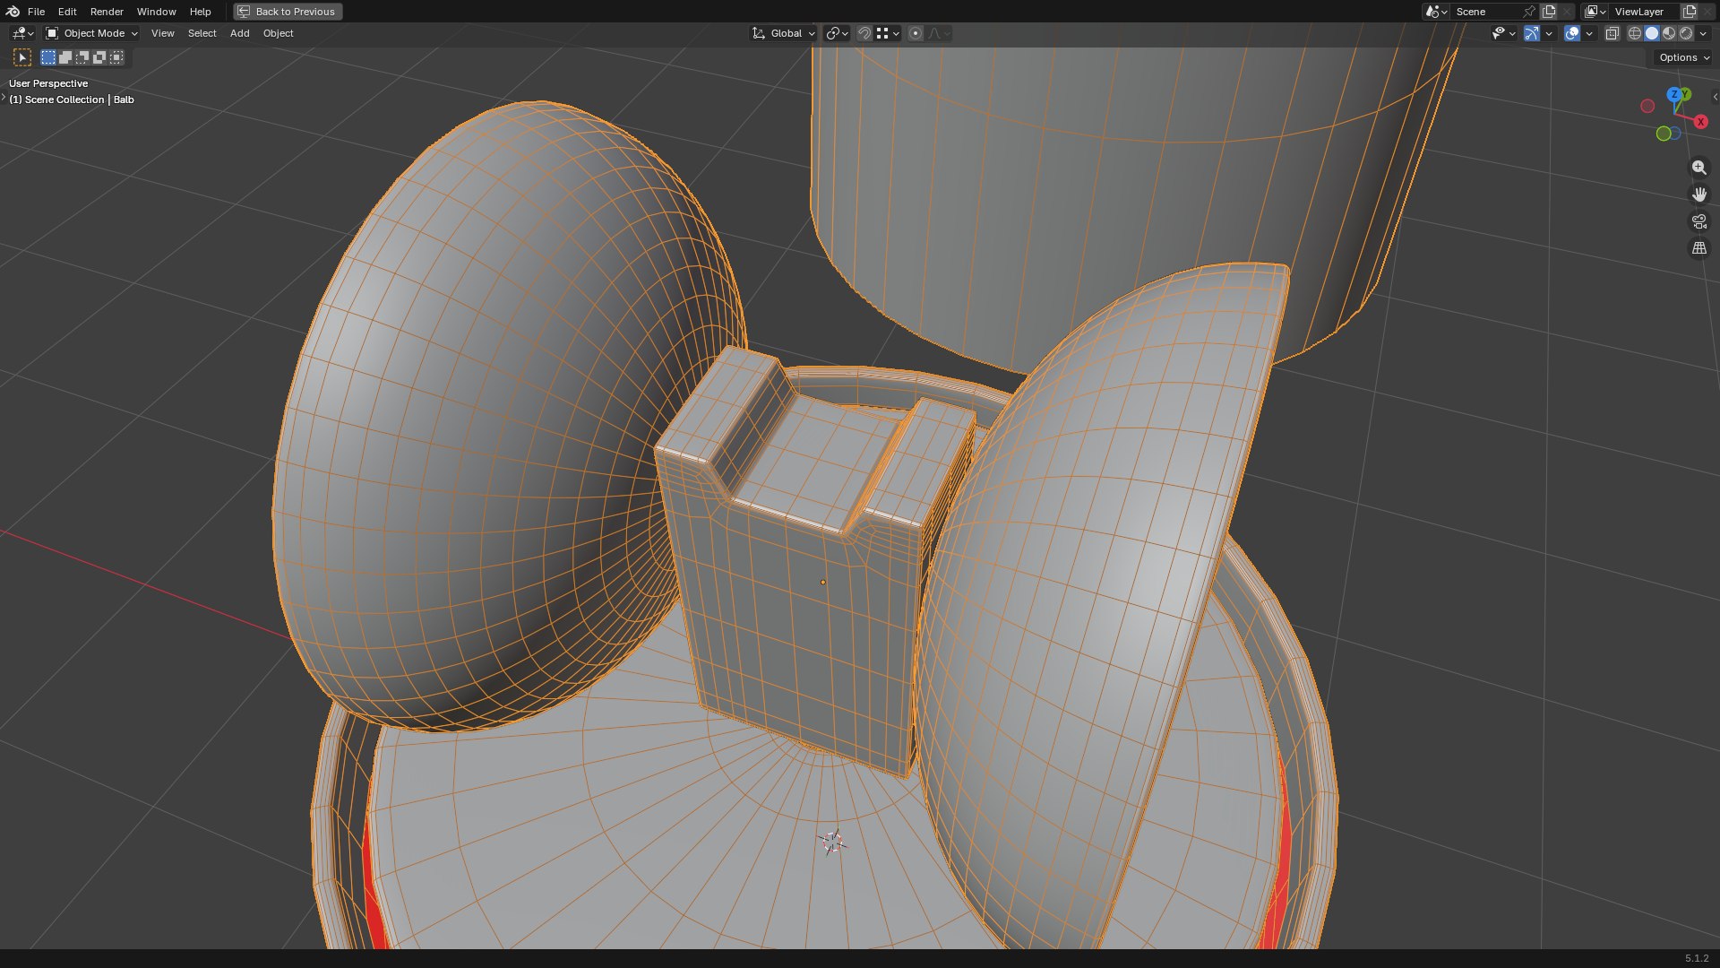Select the Select Box tool icon
This screenshot has height=968, width=1720.
pos(22,57)
